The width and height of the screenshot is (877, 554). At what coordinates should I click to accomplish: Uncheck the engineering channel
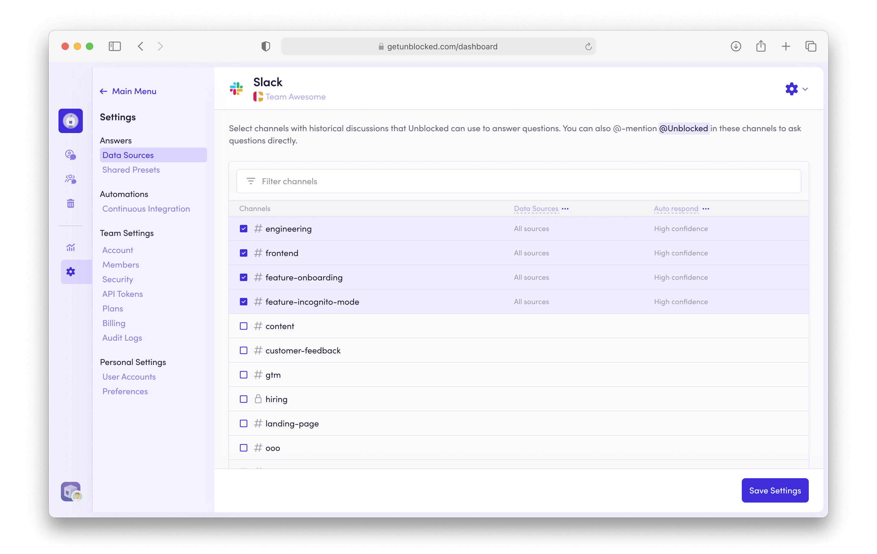coord(244,229)
